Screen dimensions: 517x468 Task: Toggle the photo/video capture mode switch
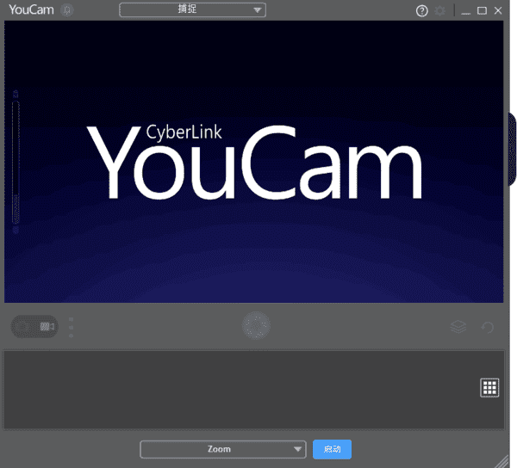click(34, 327)
